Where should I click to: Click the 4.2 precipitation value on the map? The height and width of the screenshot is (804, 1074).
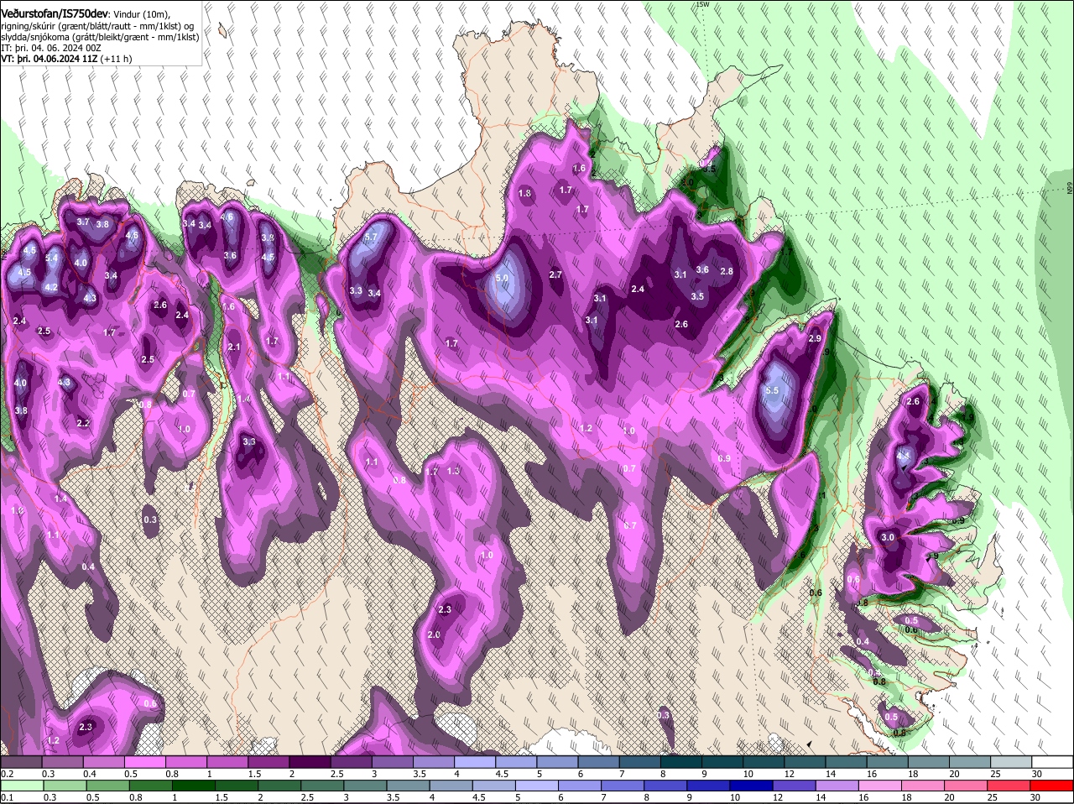[50, 288]
